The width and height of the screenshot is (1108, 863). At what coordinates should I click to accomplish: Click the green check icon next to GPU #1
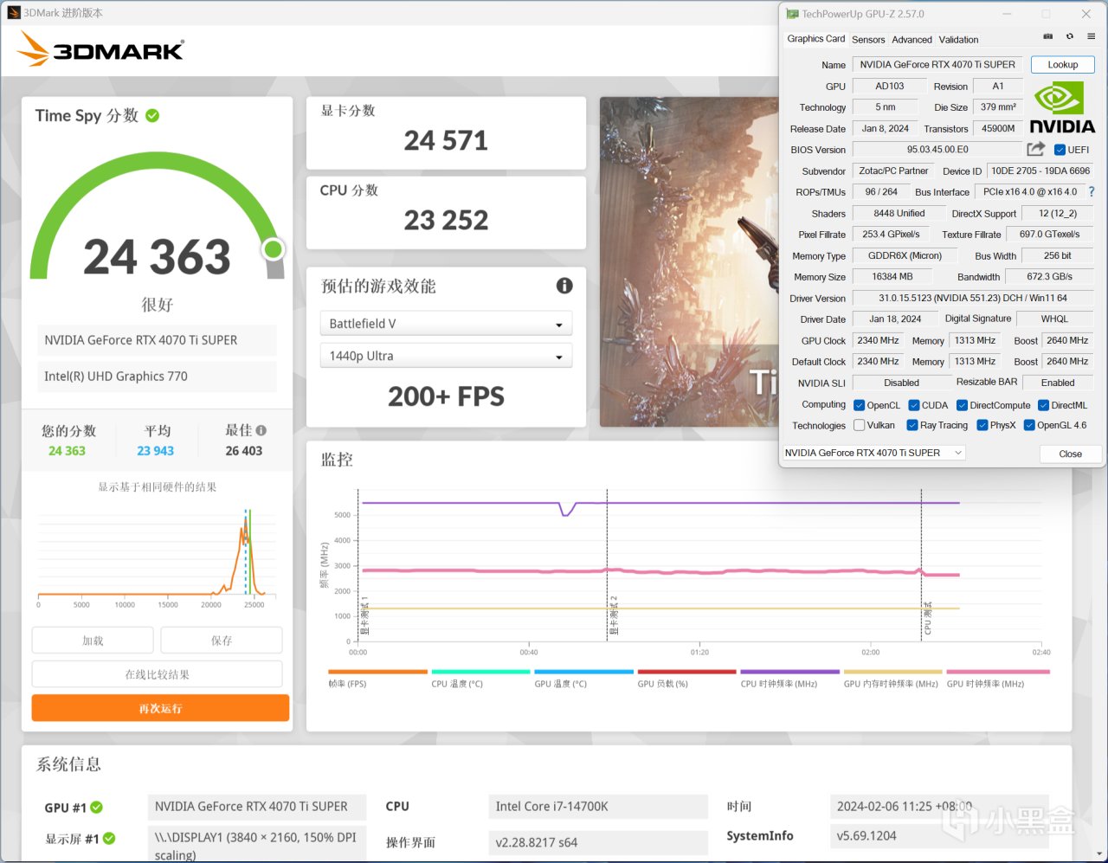click(97, 807)
